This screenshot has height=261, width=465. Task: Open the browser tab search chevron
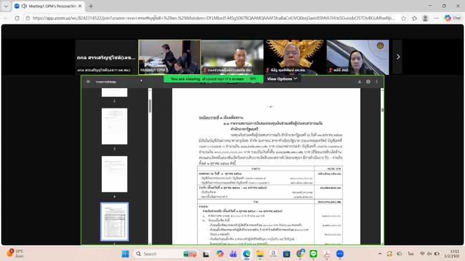pyautogui.click(x=6, y=6)
